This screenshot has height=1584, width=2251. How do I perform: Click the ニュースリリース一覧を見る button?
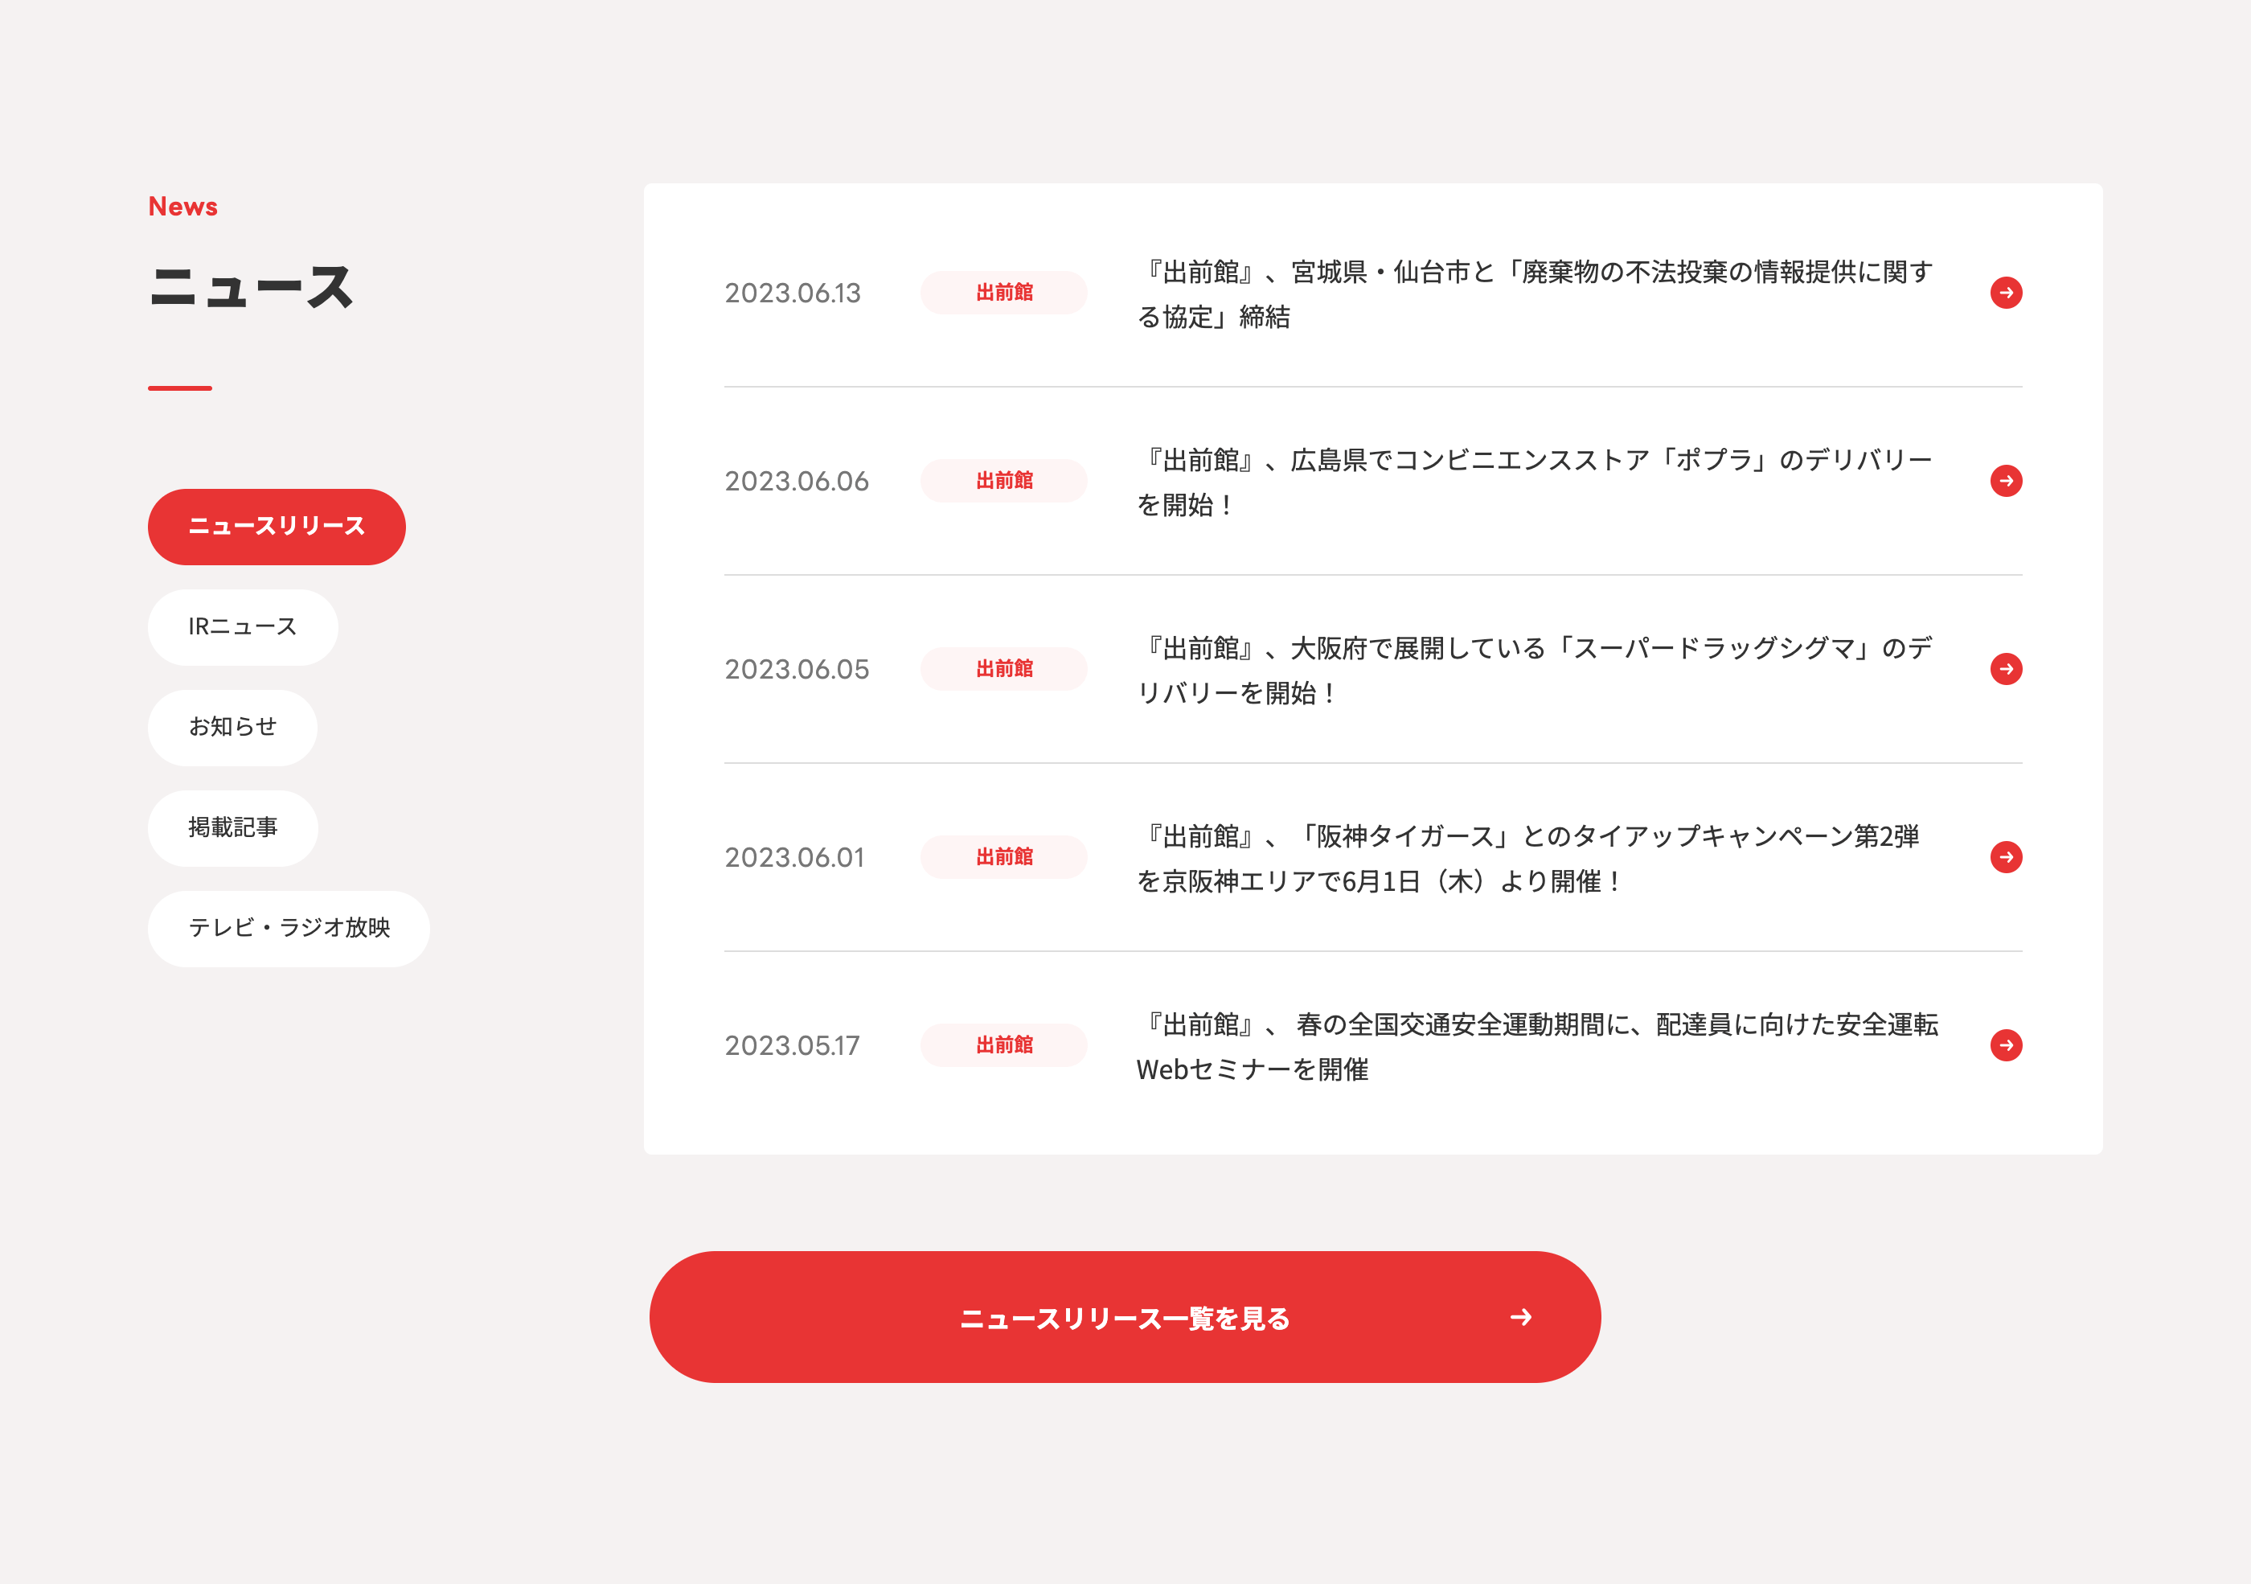coord(1125,1317)
